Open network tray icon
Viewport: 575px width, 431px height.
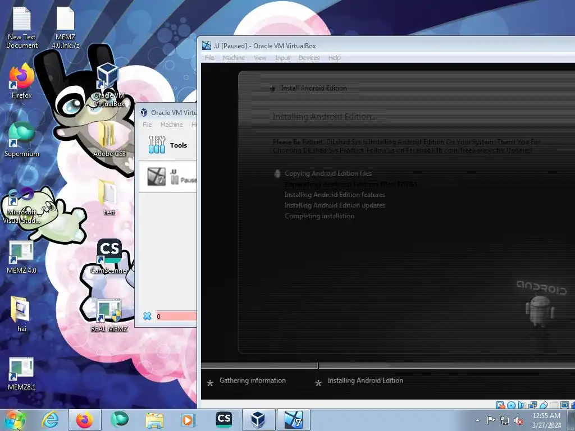pos(505,420)
